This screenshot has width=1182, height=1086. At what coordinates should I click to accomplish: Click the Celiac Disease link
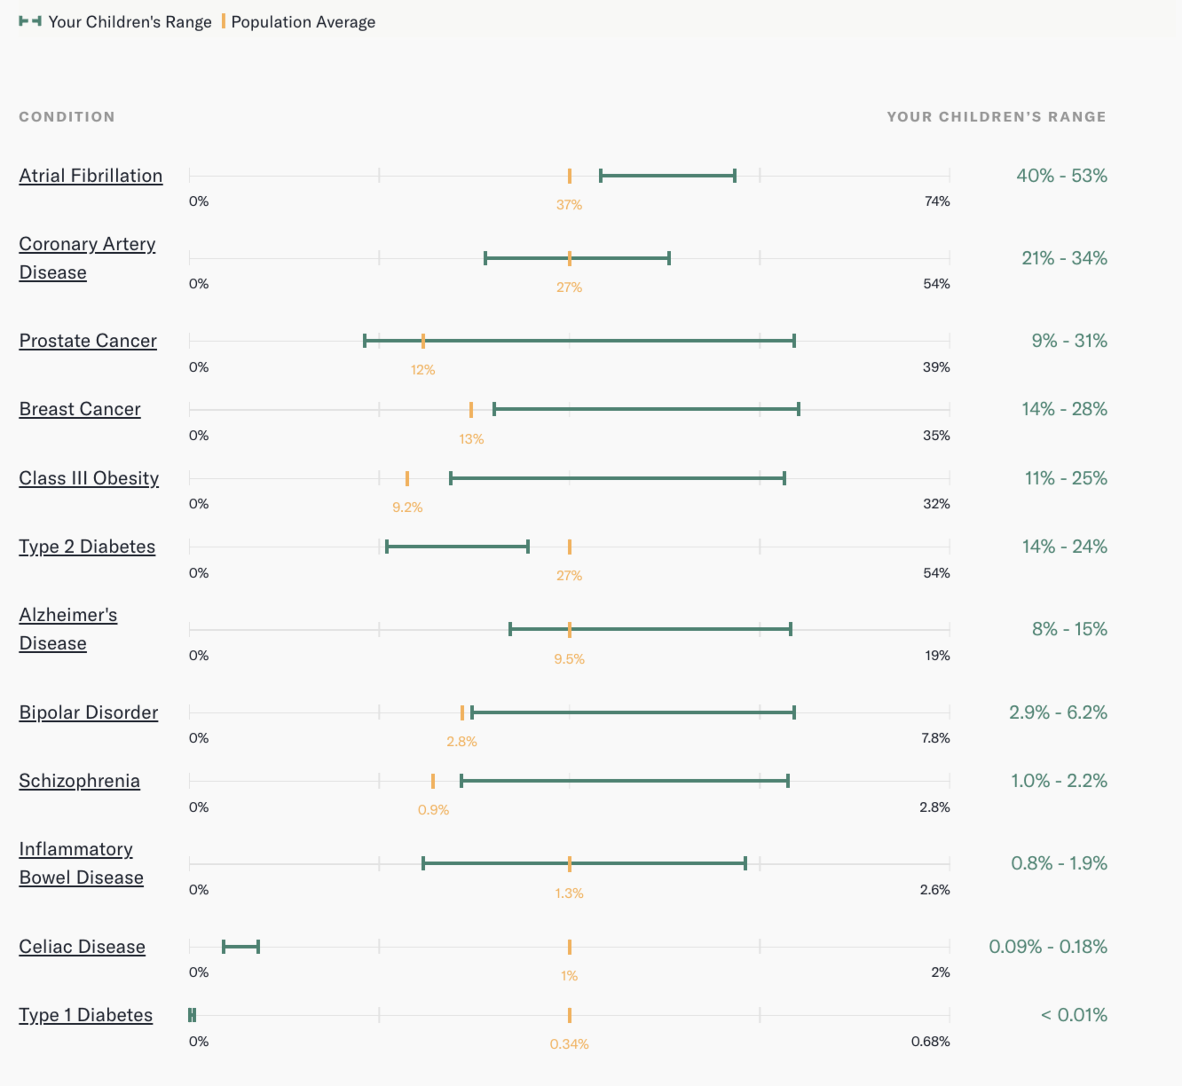[x=82, y=947]
